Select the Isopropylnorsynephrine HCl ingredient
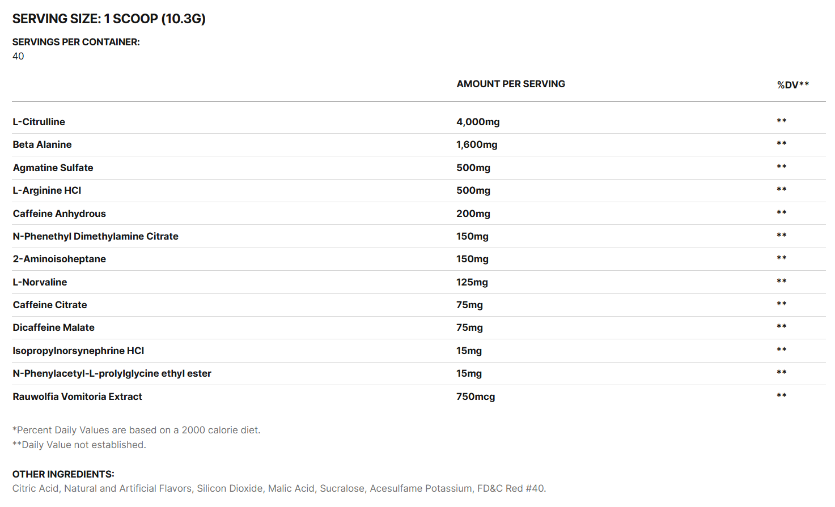Image resolution: width=835 pixels, height=507 pixels. coord(79,351)
